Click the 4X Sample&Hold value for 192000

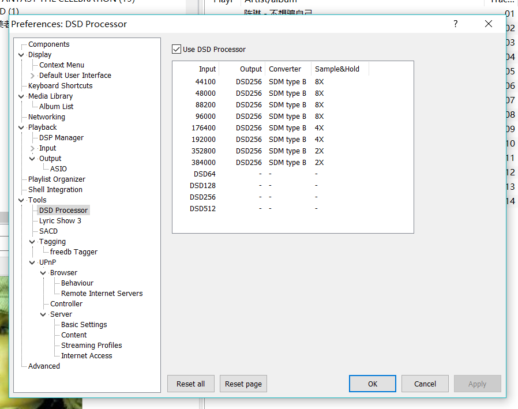pyautogui.click(x=319, y=140)
